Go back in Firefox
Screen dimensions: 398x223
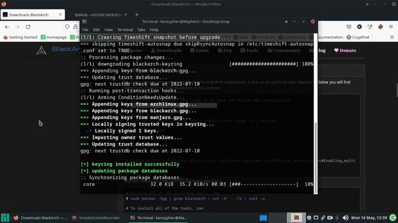click(x=7, y=27)
